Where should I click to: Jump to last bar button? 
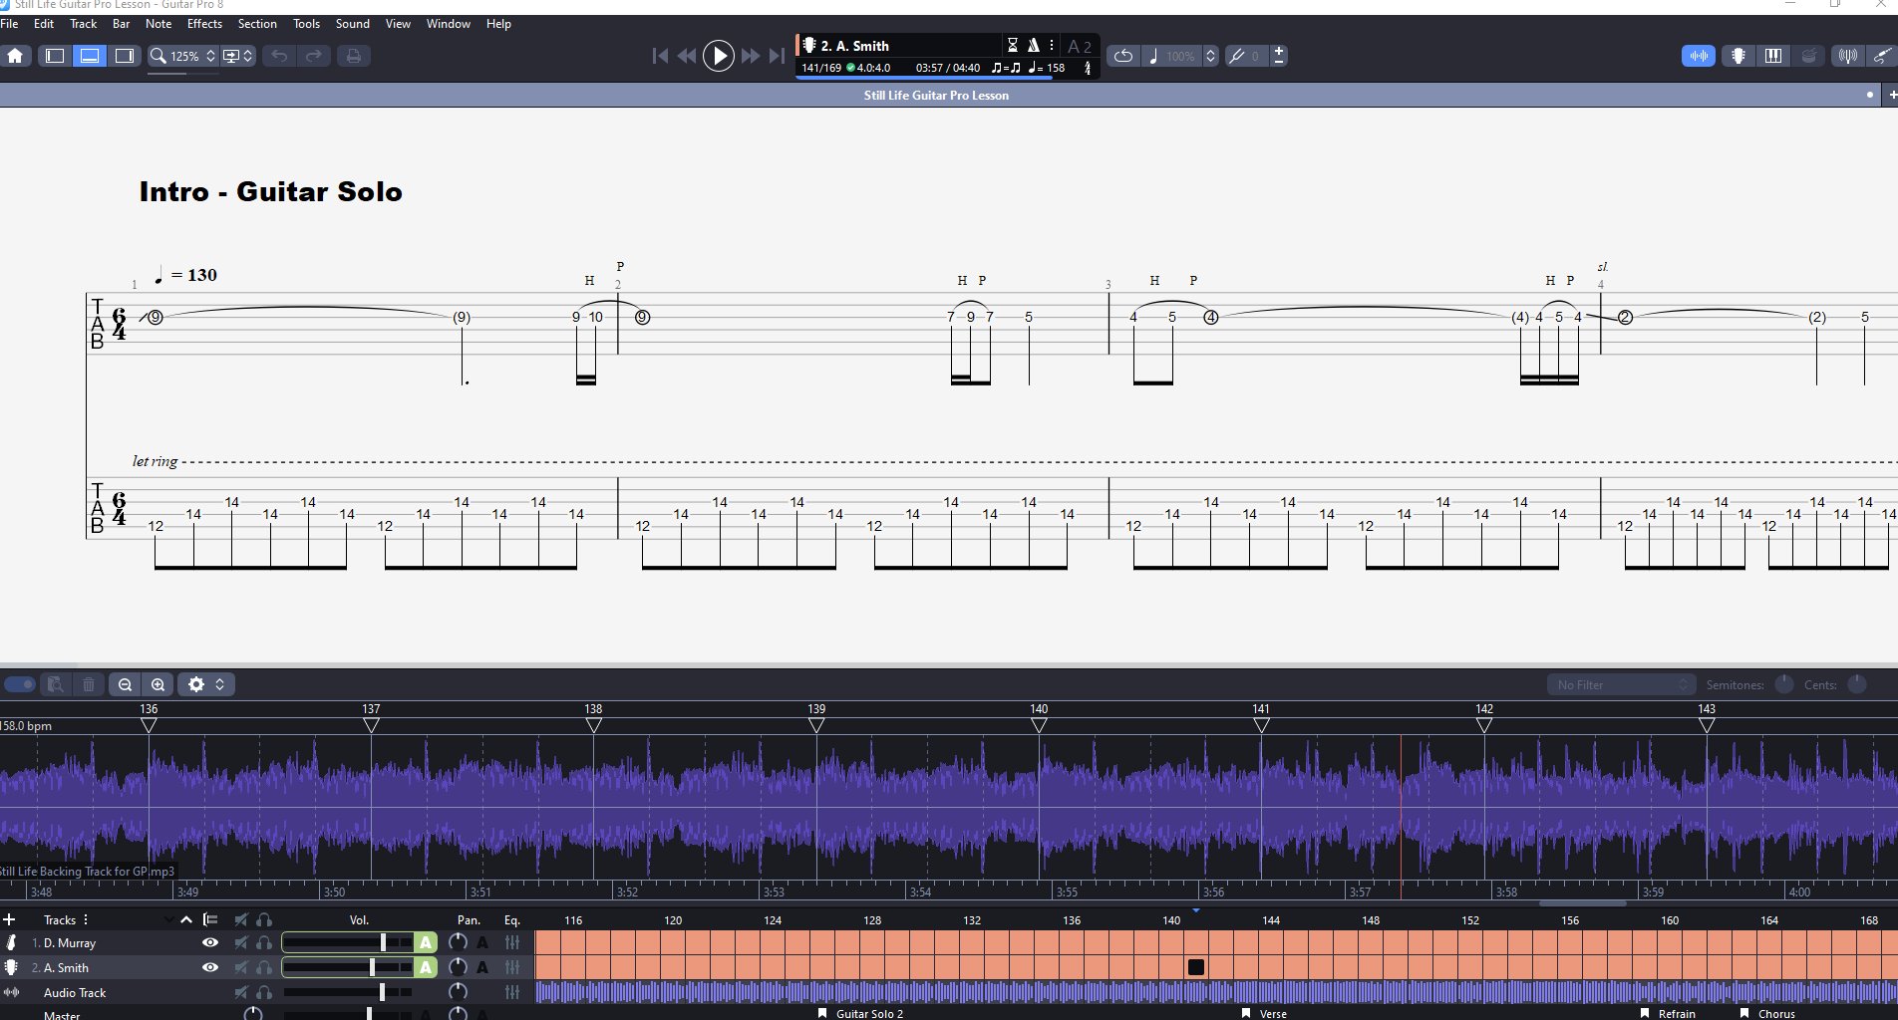[x=777, y=56]
